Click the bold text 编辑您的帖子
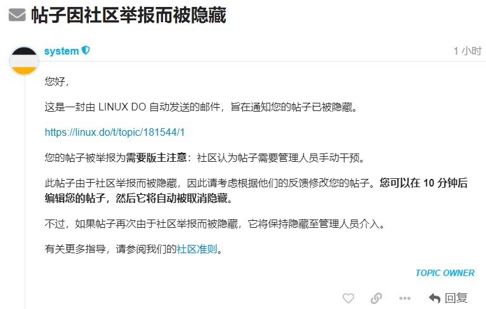Image resolution: width=486 pixels, height=309 pixels. (75, 198)
